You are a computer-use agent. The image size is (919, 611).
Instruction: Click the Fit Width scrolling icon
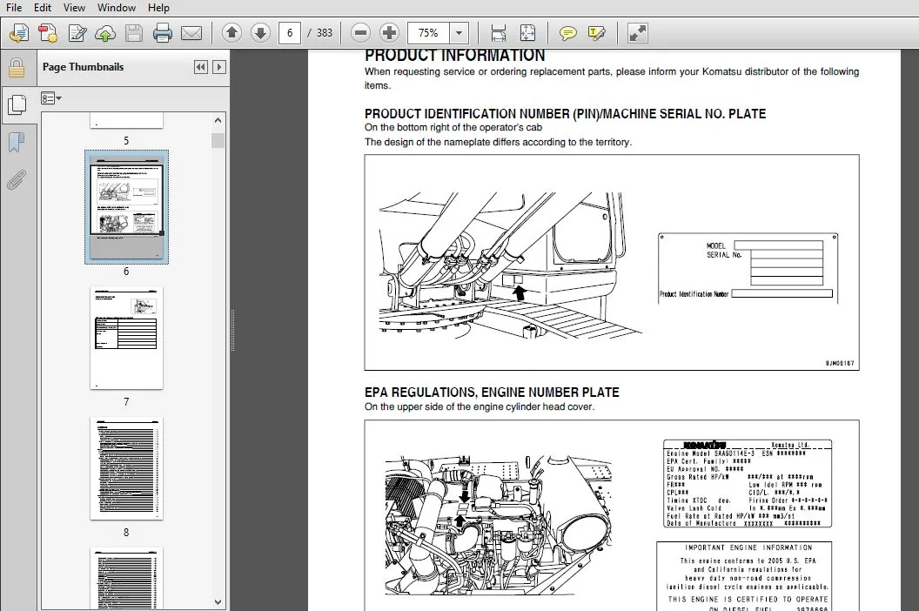click(x=498, y=33)
